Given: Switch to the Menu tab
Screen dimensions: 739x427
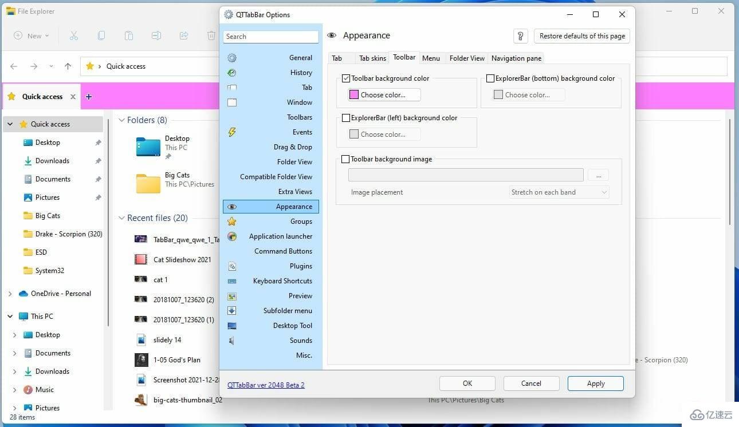Looking at the screenshot, I should point(431,58).
